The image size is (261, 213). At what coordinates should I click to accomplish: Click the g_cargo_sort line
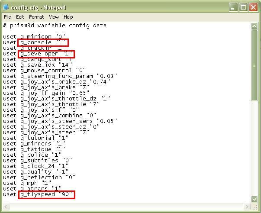[x=38, y=59]
